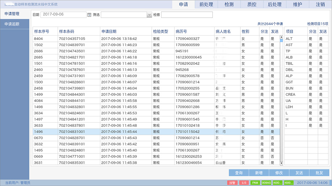Select the ALT item in project list
The width and height of the screenshot is (332, 186).
click(306, 39)
